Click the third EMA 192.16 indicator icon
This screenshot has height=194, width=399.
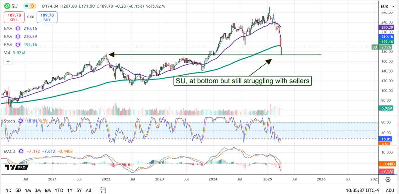(x=18, y=44)
